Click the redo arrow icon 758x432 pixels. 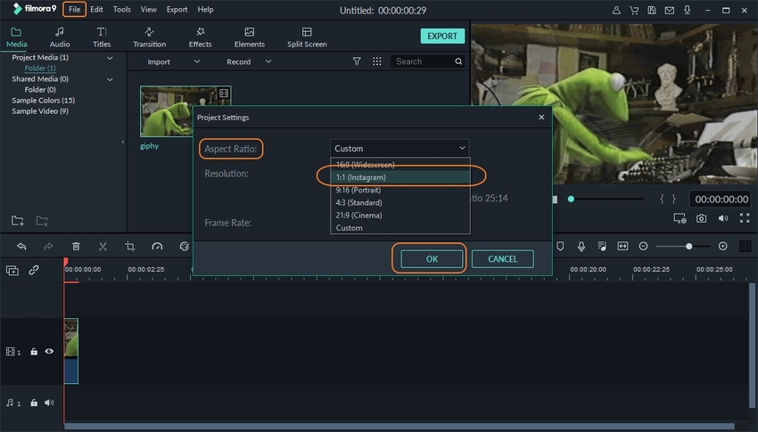click(48, 246)
